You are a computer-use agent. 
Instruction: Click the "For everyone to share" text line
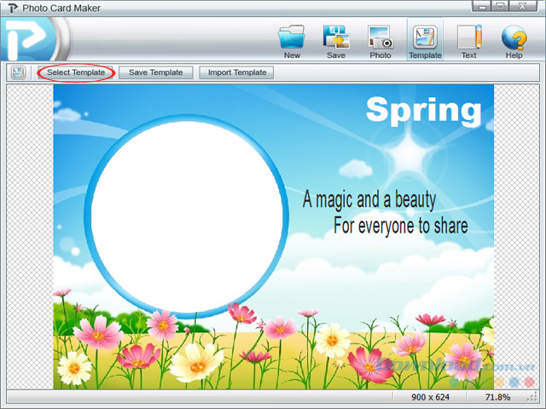point(400,226)
